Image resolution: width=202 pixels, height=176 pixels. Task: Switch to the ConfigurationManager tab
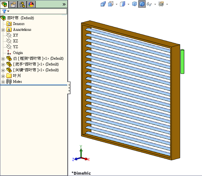click(x=22, y=4)
